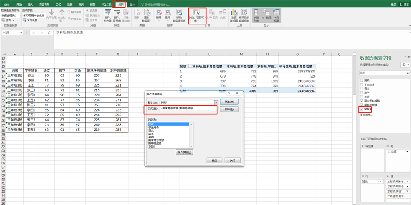This screenshot has width=411, height=205.
Task: Check the 数学 field checkbox
Action: tap(362, 93)
